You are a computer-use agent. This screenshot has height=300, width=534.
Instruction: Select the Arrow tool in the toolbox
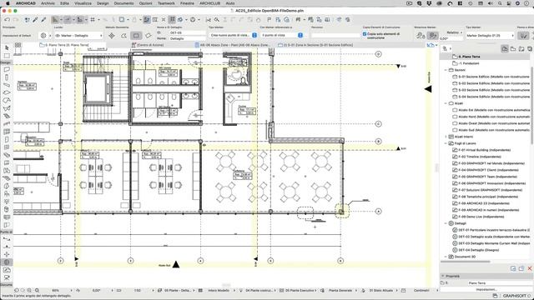click(x=7, y=47)
